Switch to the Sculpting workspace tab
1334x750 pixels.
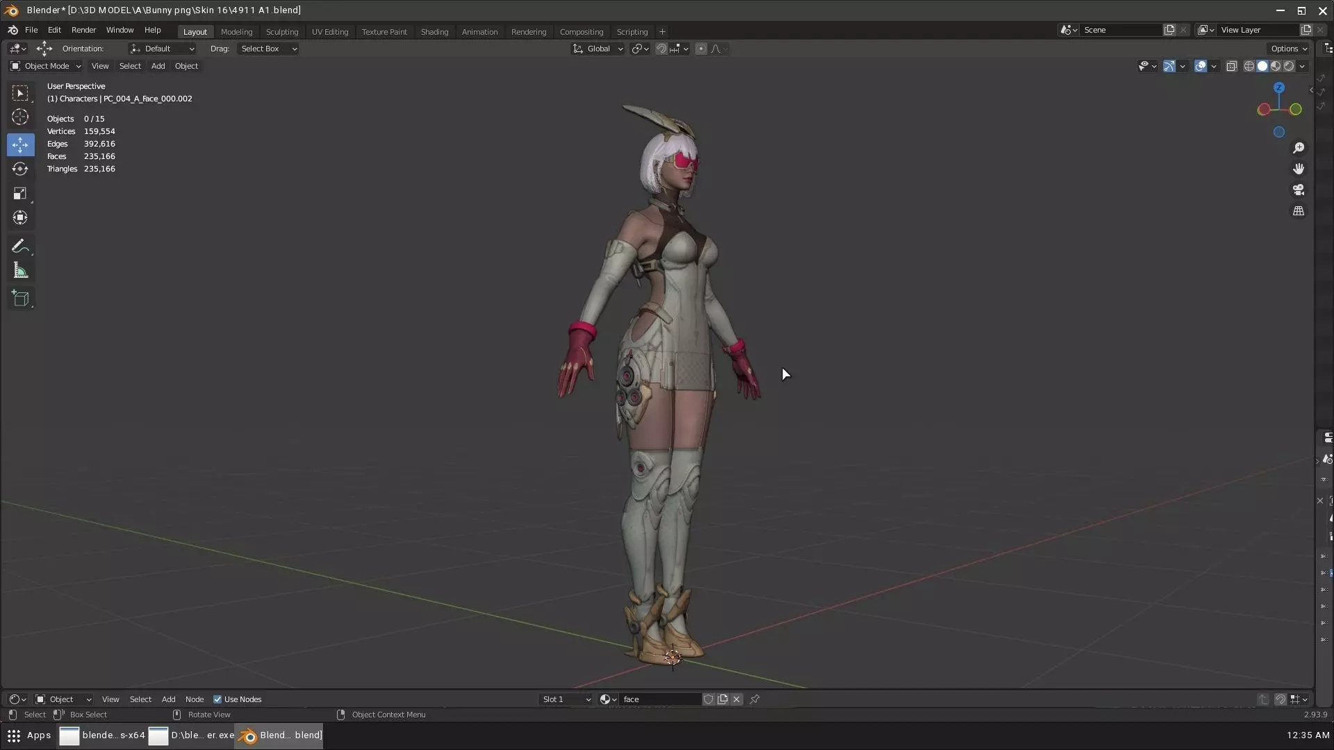[282, 32]
